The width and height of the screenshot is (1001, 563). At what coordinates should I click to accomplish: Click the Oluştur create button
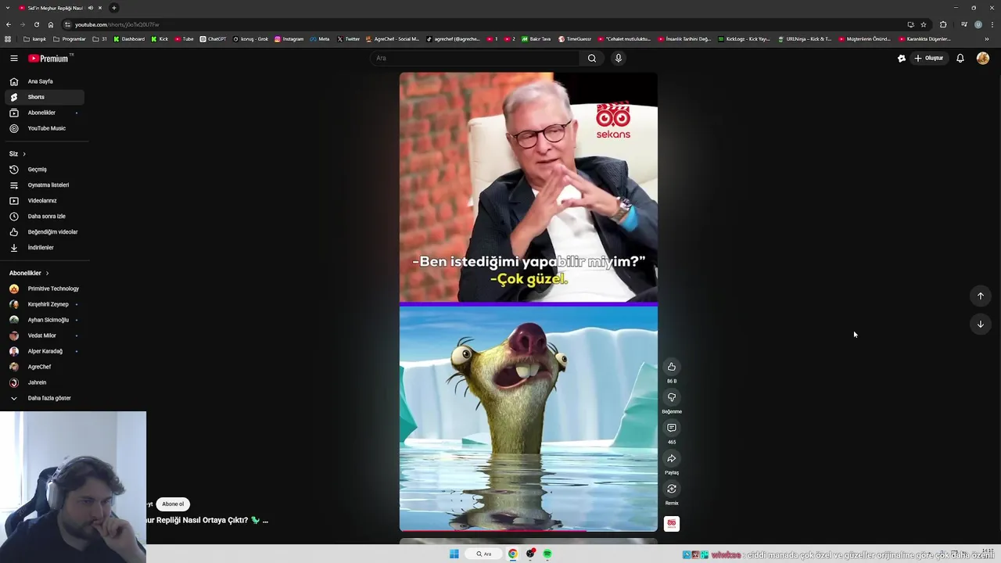929,58
